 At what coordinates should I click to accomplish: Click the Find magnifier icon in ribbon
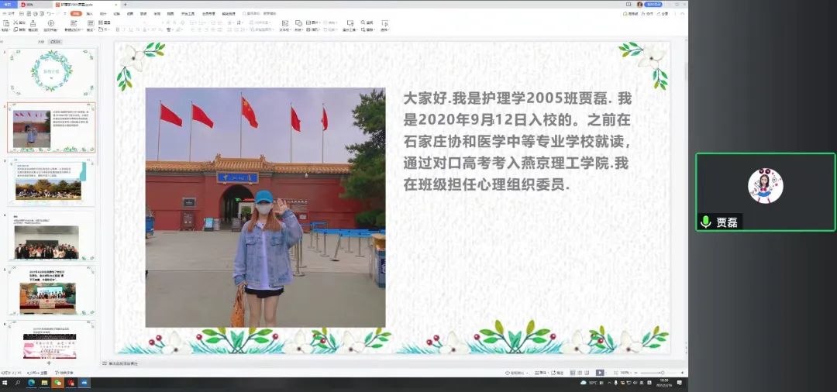[x=362, y=23]
